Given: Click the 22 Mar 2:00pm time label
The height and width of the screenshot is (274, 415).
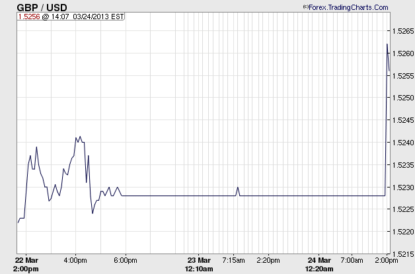Looking at the screenshot, I should click(26, 265).
